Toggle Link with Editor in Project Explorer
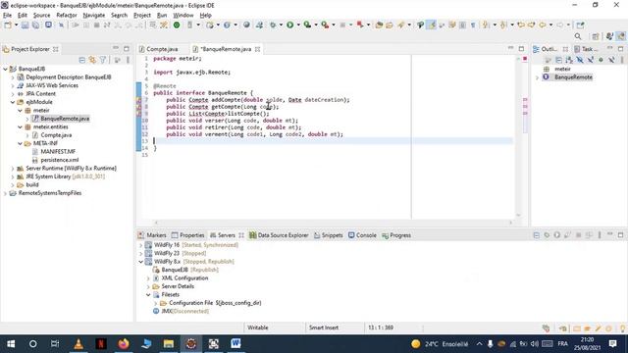 tap(93, 60)
